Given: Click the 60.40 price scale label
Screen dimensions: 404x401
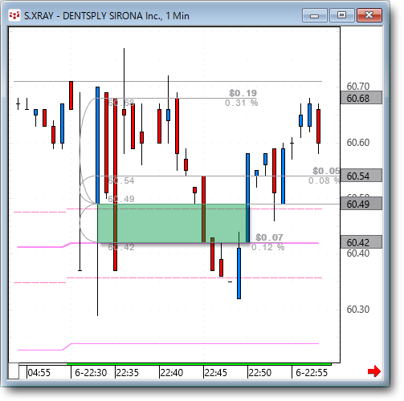Looking at the screenshot, I should 358,253.
